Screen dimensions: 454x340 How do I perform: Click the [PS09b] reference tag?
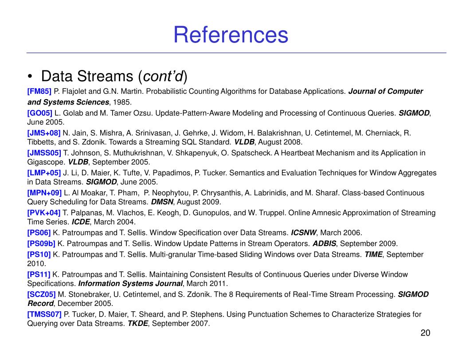tap(41, 243)
